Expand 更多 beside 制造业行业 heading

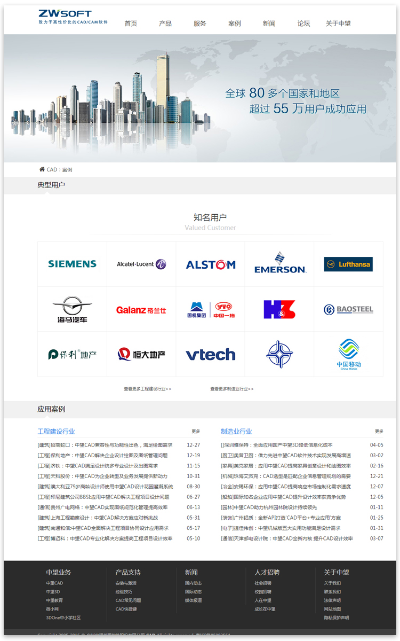(379, 432)
